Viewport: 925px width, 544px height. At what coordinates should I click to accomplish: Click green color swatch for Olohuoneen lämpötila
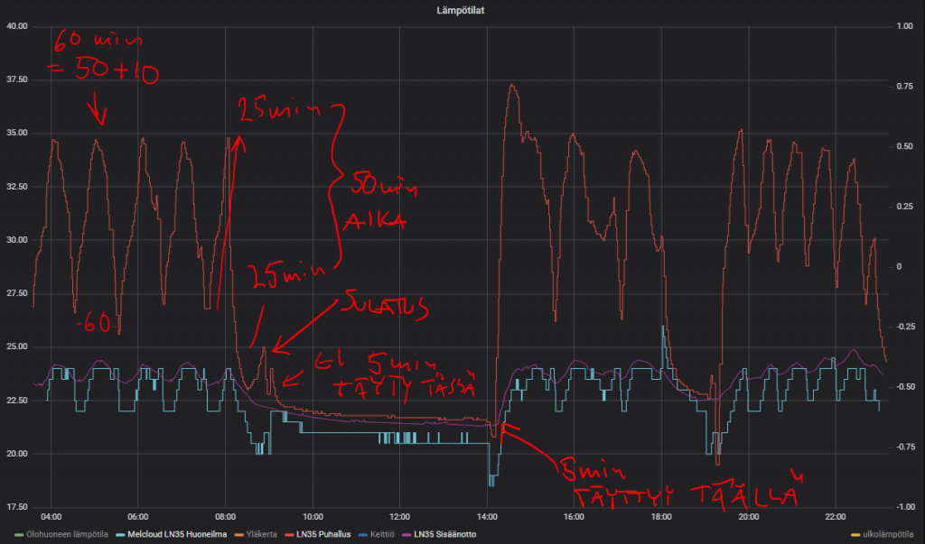click(x=20, y=534)
